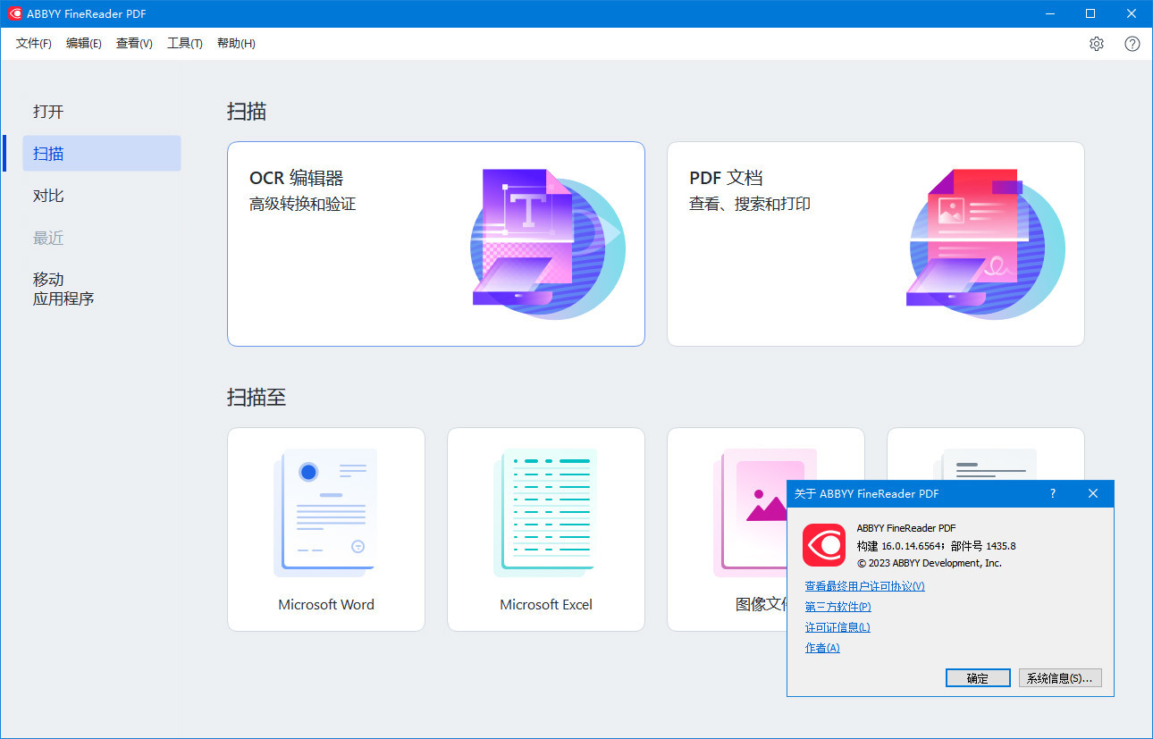Open the 帮助(H) menu
This screenshot has width=1153, height=739.
click(236, 44)
